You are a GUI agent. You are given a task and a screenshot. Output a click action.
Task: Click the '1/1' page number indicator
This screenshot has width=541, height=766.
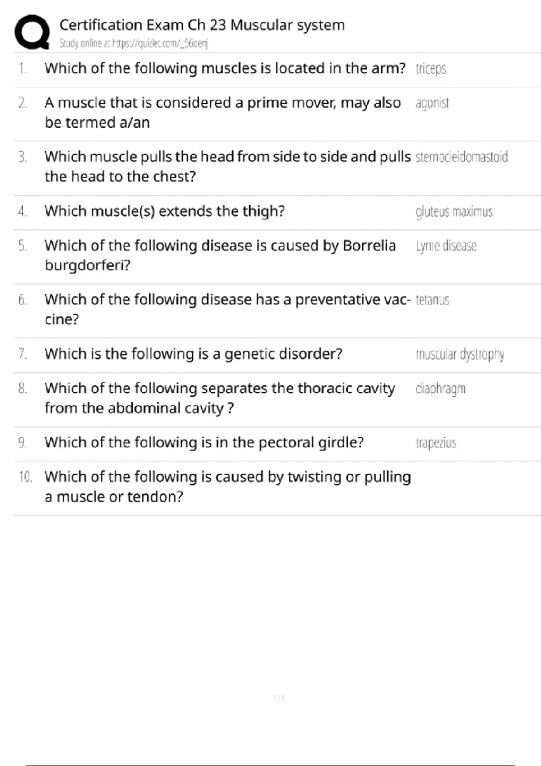click(x=279, y=698)
